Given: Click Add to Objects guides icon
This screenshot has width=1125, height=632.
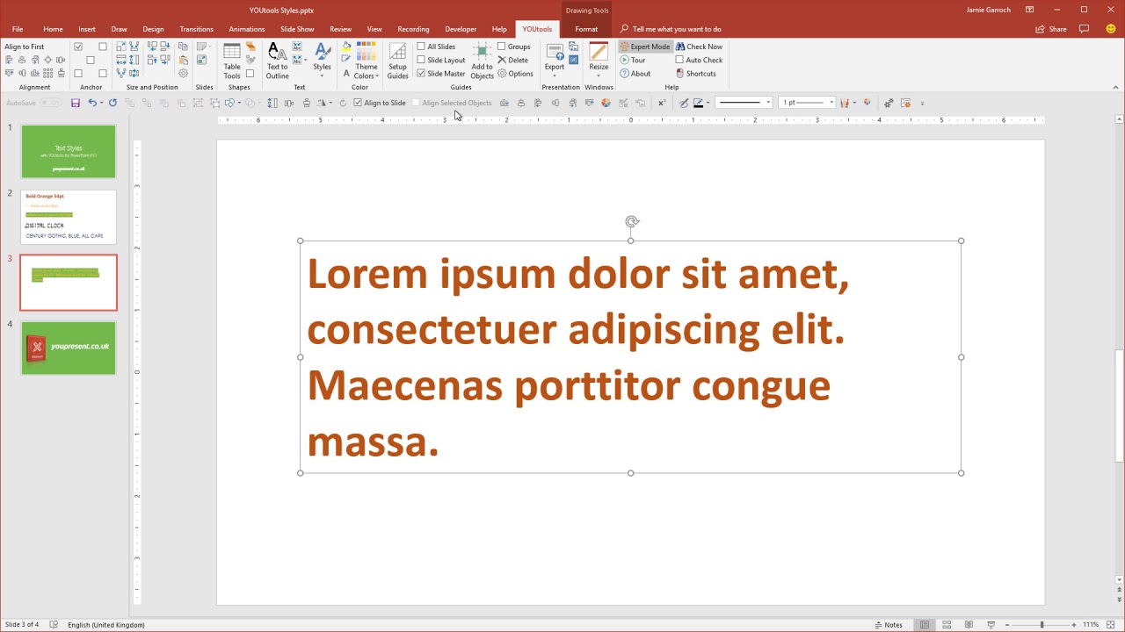Looking at the screenshot, I should coord(482,51).
